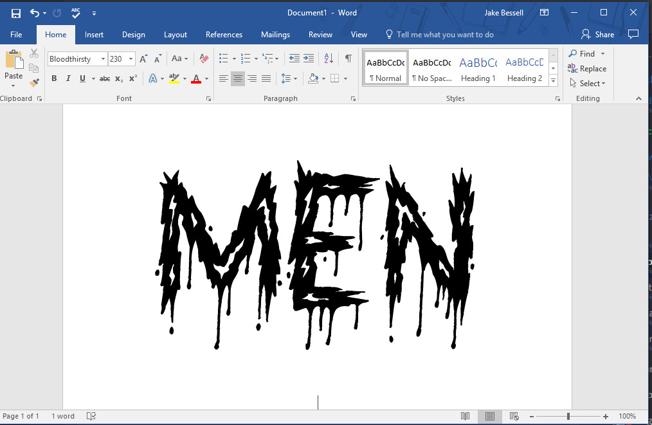
Task: Expand the font size dropdown
Action: coord(131,59)
